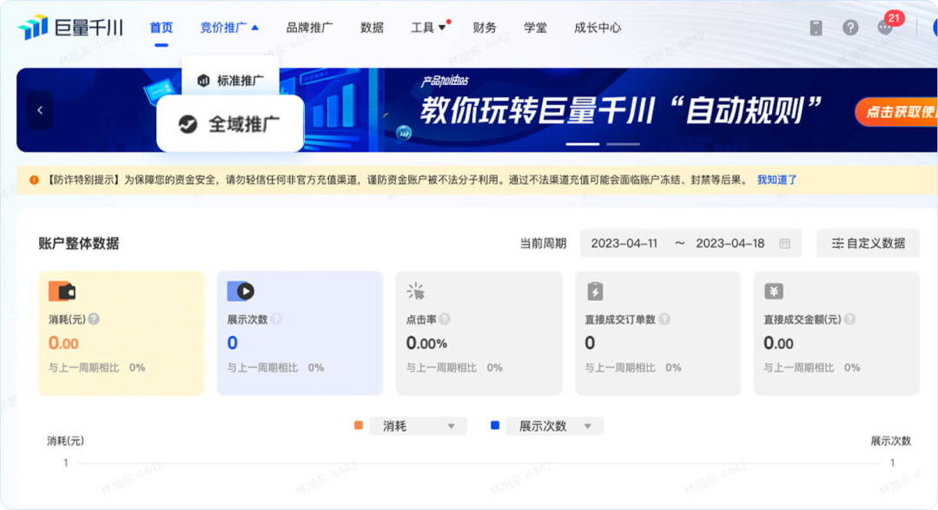Click the 点击率 cursor click icon
This screenshot has width=938, height=510.
click(x=416, y=291)
